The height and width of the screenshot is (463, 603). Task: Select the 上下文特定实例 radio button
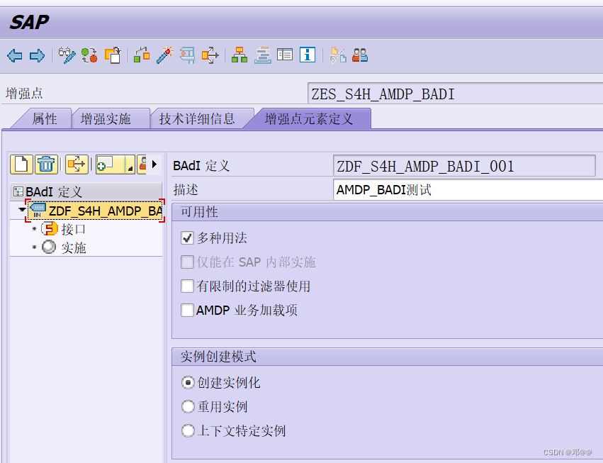188,430
